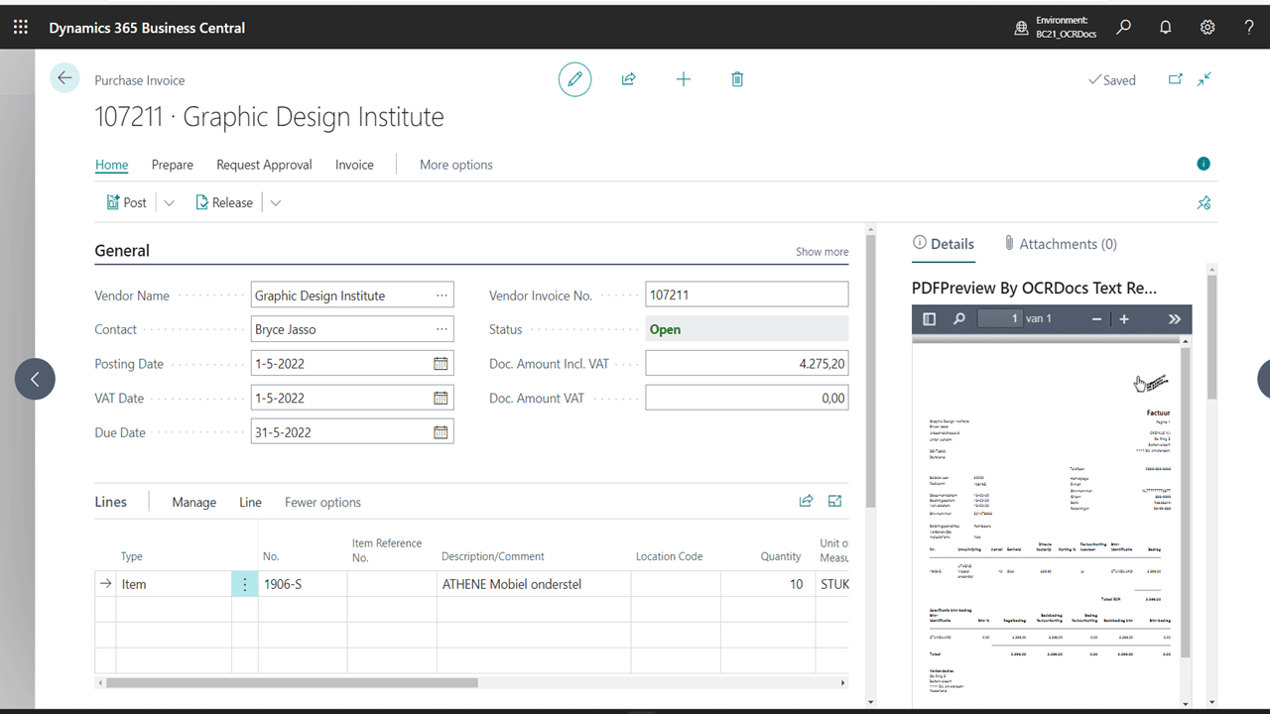The width and height of the screenshot is (1270, 714).
Task: Open the app launcher waffle icon
Action: pos(21,28)
